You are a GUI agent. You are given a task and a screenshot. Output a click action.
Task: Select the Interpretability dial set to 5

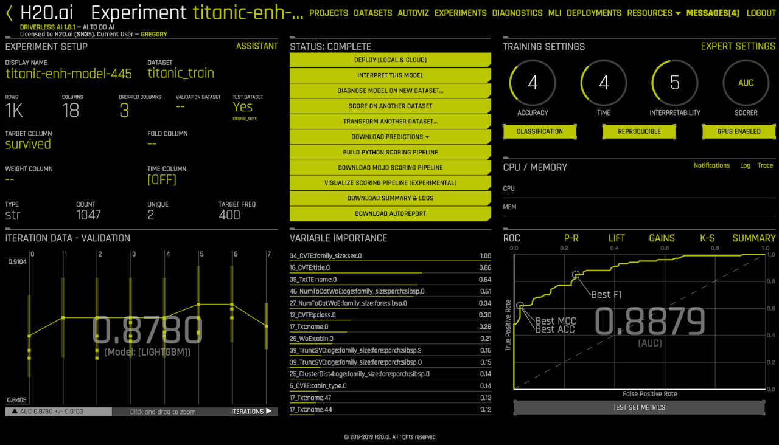click(674, 83)
